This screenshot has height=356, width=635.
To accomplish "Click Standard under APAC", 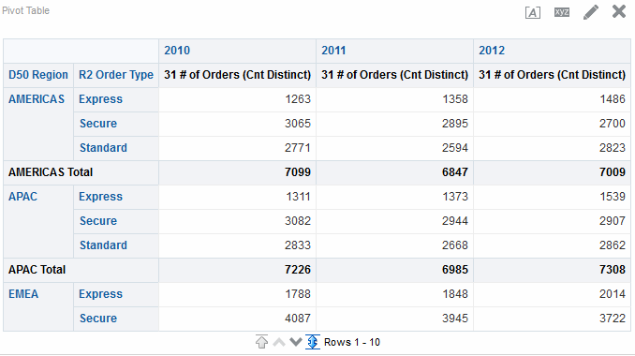I will point(103,245).
